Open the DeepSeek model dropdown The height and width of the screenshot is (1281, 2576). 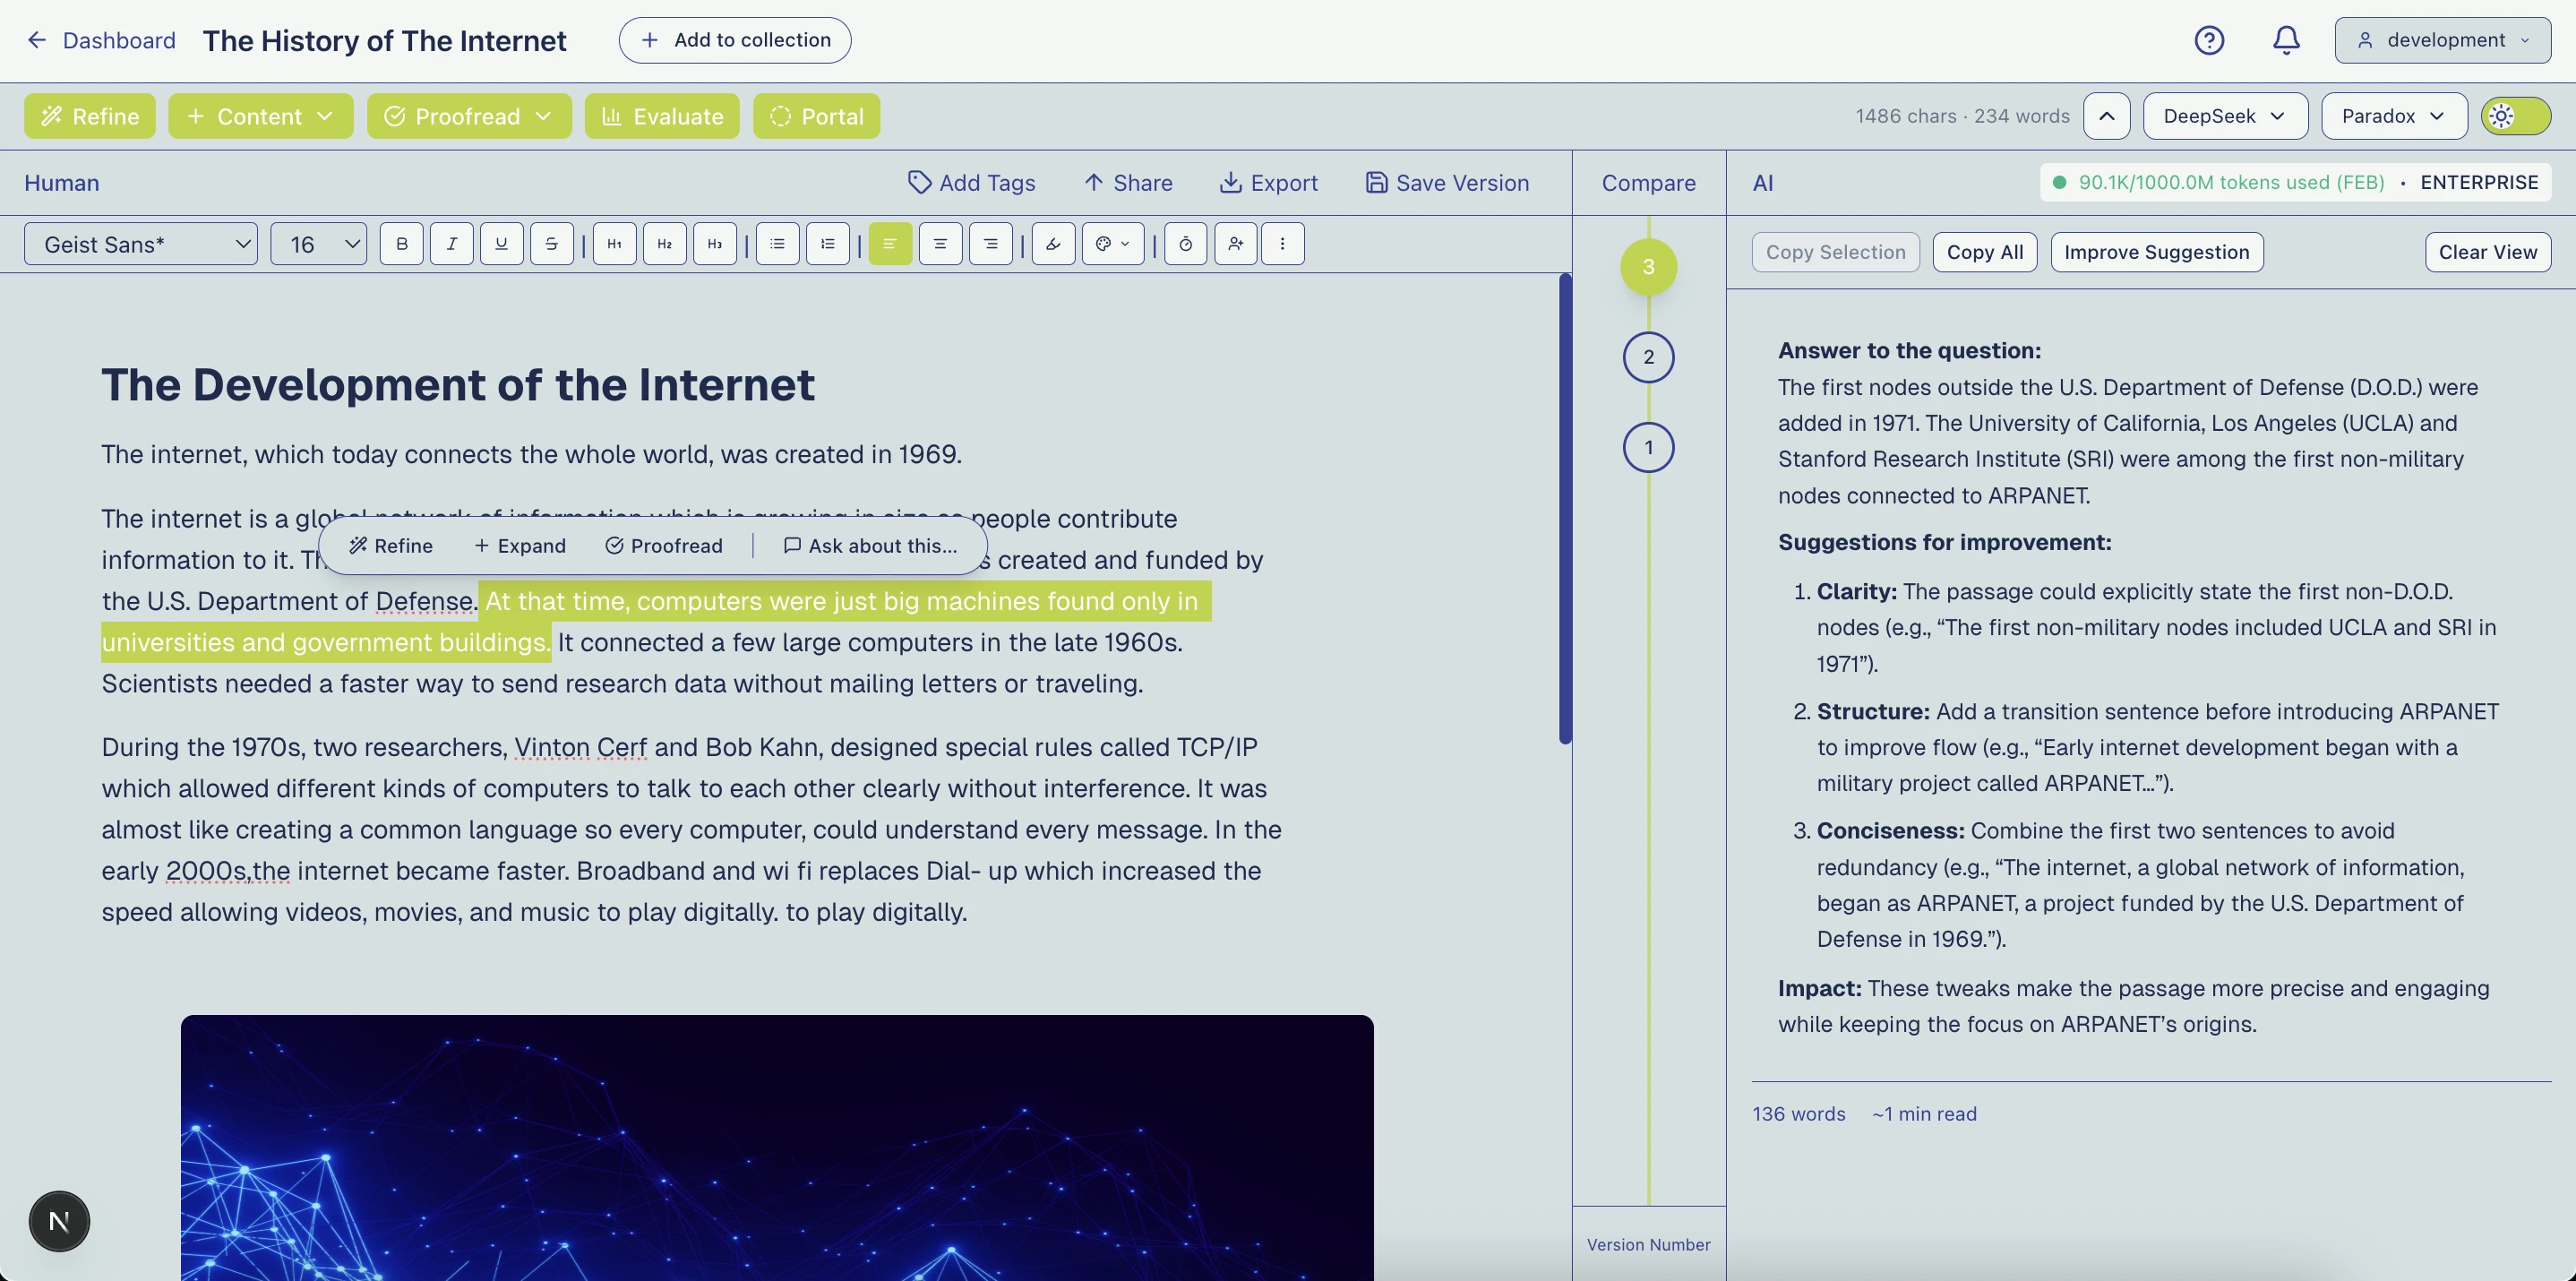[x=2224, y=116]
